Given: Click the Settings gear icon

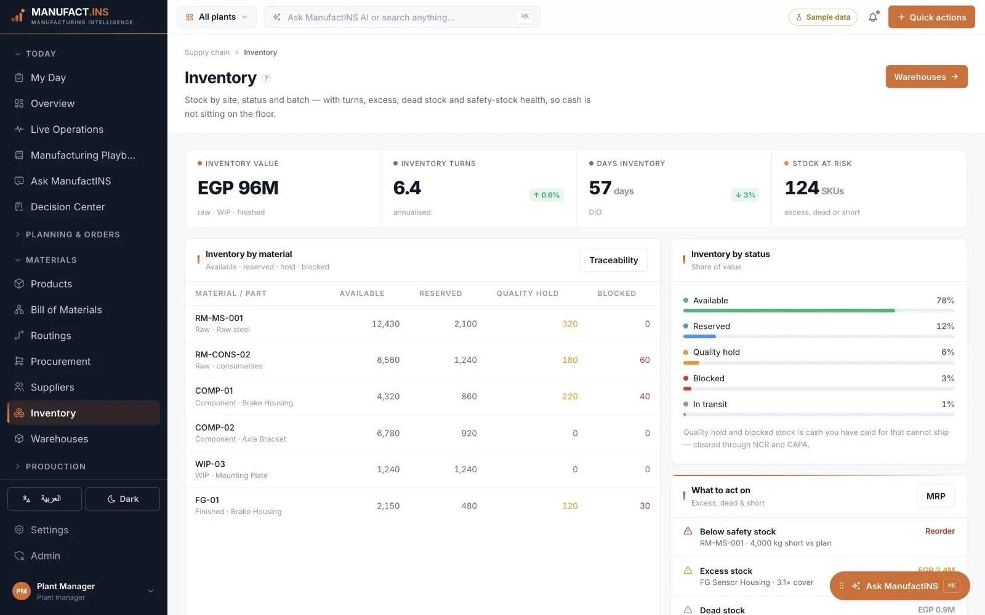Looking at the screenshot, I should coord(19,530).
